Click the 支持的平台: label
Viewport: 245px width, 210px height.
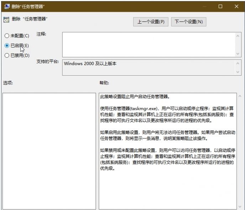click(48, 61)
